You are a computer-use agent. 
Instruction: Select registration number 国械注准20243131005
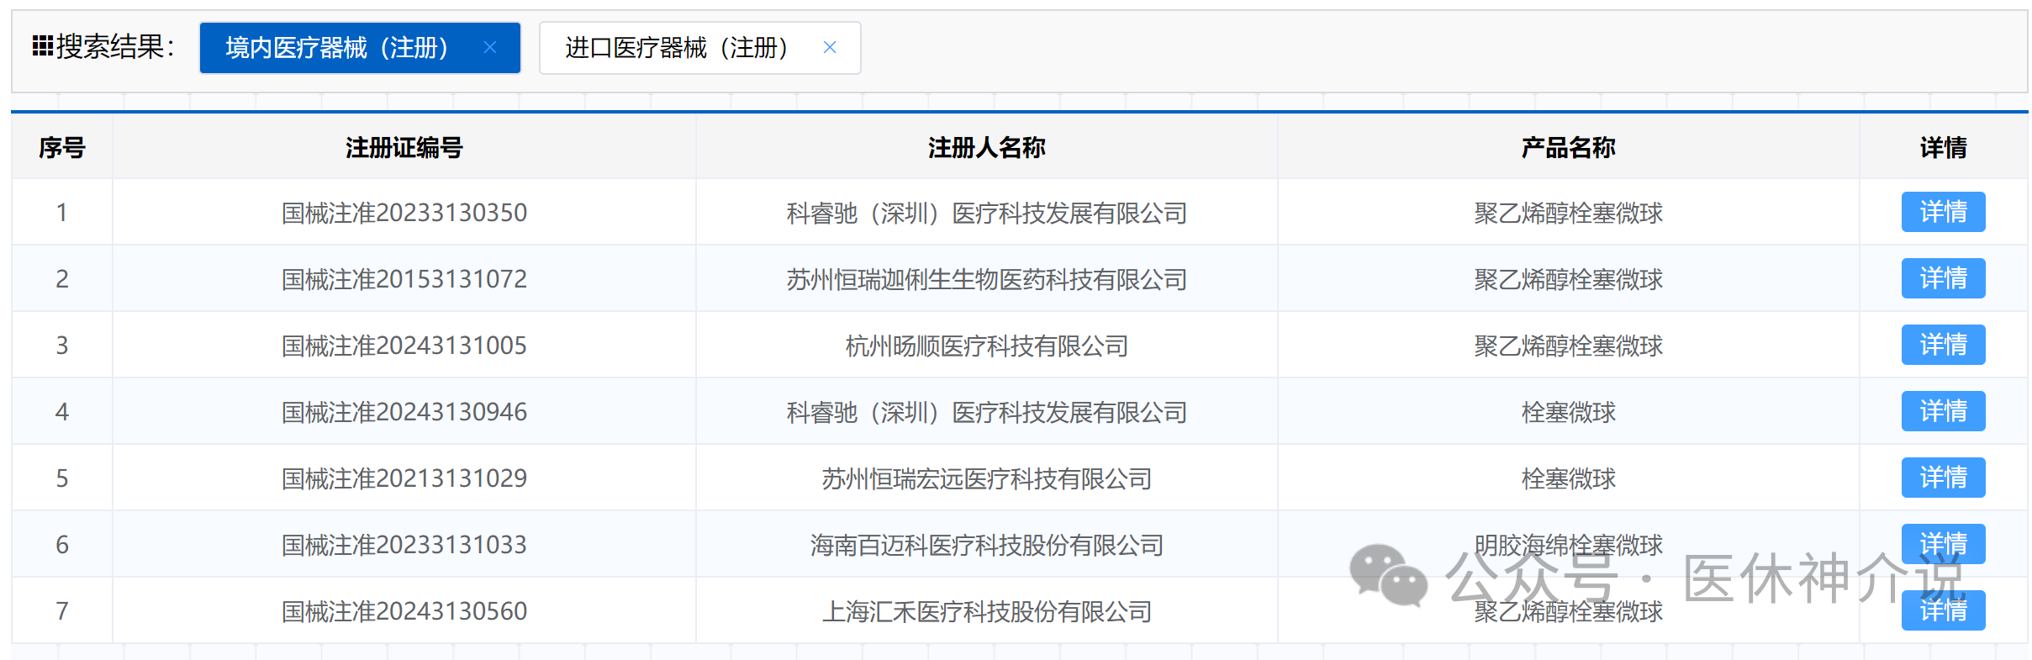click(404, 346)
